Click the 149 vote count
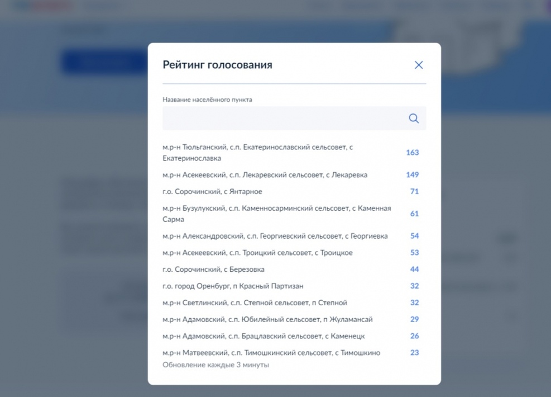The height and width of the screenshot is (397, 551). [x=412, y=175]
